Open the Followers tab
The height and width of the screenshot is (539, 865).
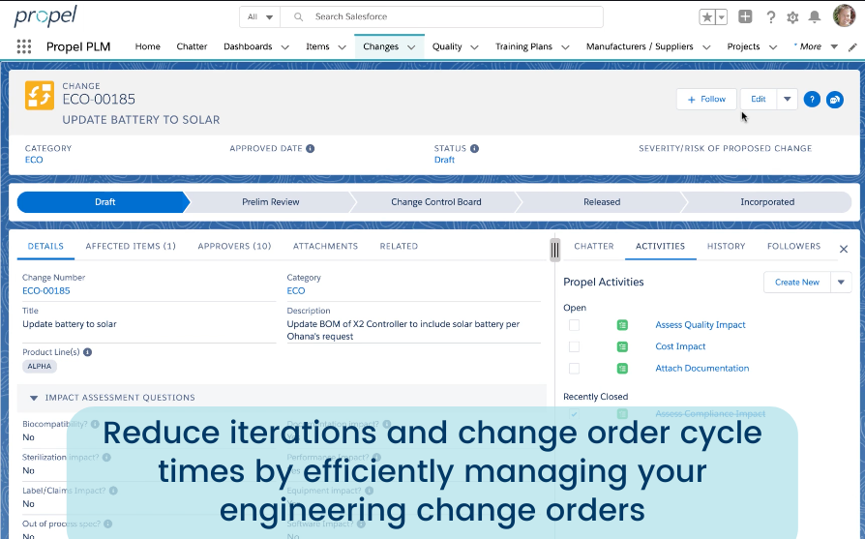[793, 246]
